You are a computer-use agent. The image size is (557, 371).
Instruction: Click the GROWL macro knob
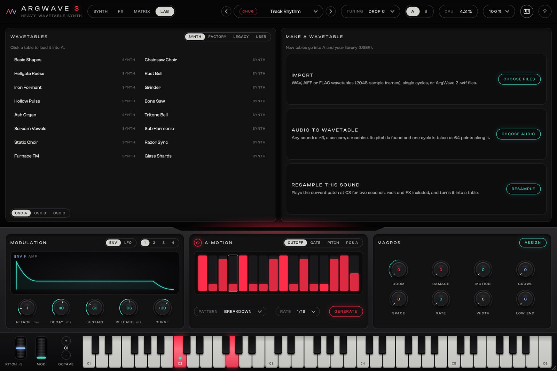click(525, 269)
